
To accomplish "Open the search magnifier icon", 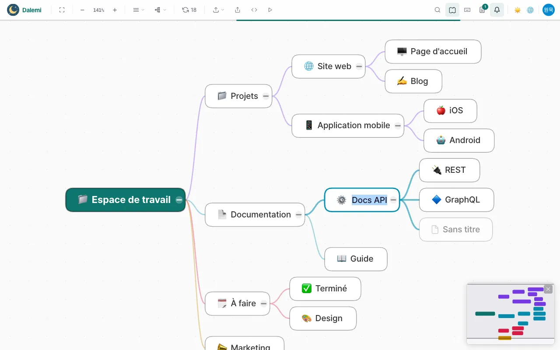I will point(437,10).
